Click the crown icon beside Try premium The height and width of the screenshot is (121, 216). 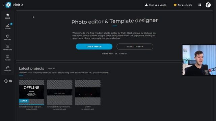click(175, 5)
